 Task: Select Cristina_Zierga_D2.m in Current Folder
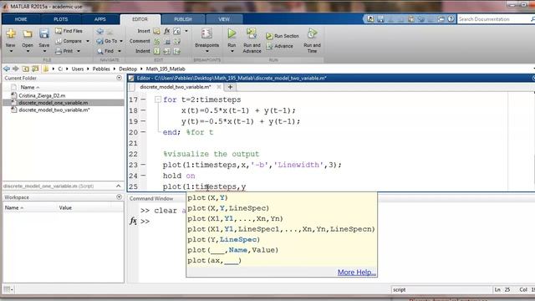(x=42, y=95)
